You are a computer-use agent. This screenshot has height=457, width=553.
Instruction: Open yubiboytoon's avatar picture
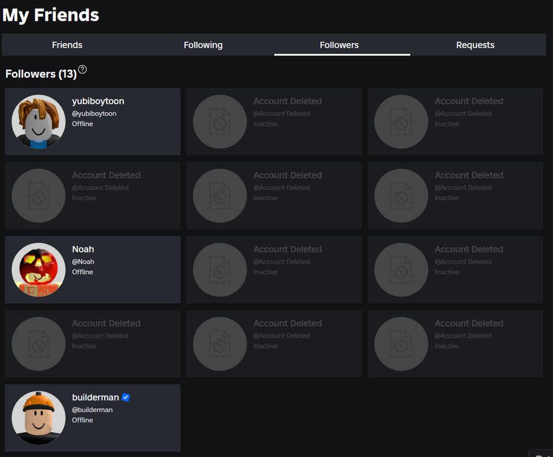[39, 122]
